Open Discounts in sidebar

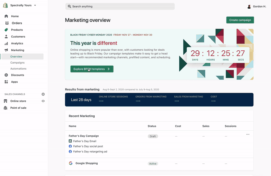(18, 75)
